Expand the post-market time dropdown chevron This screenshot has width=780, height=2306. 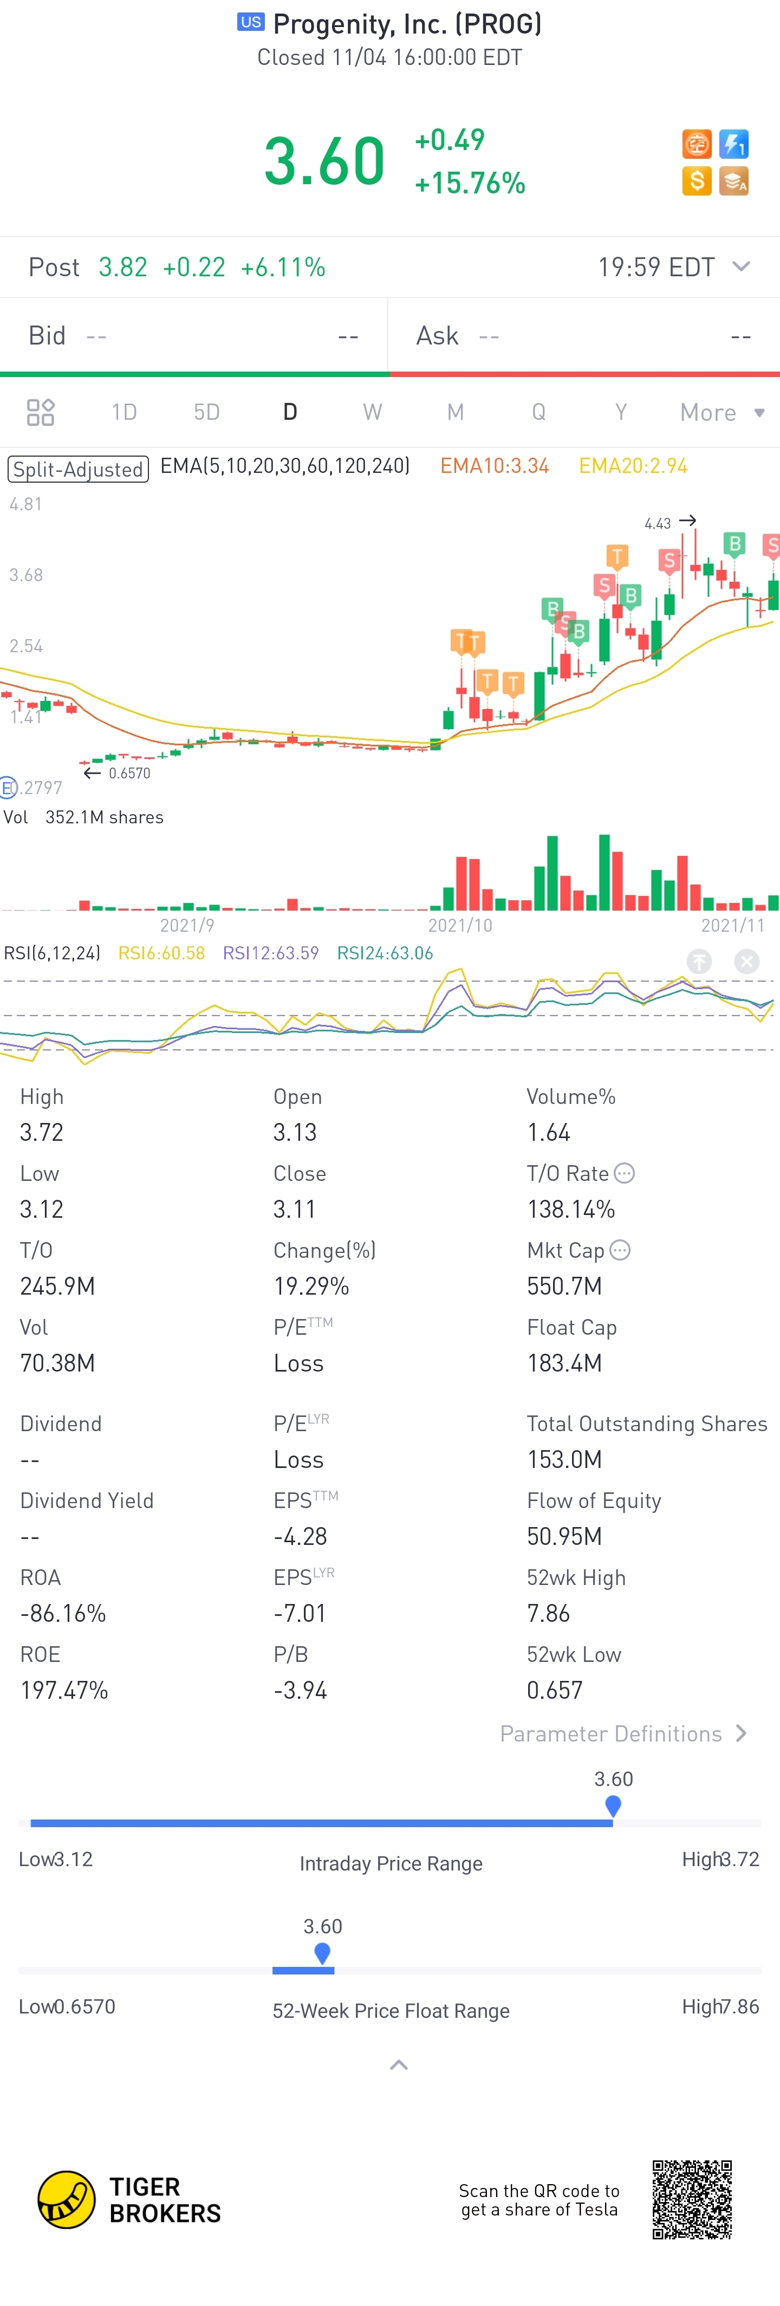pos(740,267)
